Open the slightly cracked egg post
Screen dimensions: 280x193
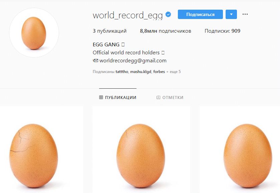tap(141, 149)
